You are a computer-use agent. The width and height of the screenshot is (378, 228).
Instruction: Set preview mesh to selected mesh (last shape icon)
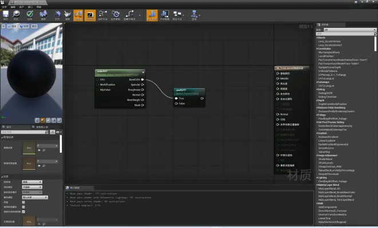coord(60,120)
